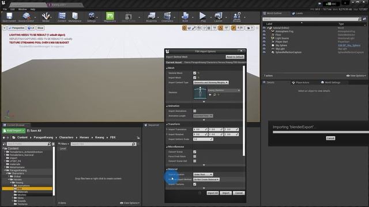Open the Help menu
369x207 pixels.
point(33,9)
